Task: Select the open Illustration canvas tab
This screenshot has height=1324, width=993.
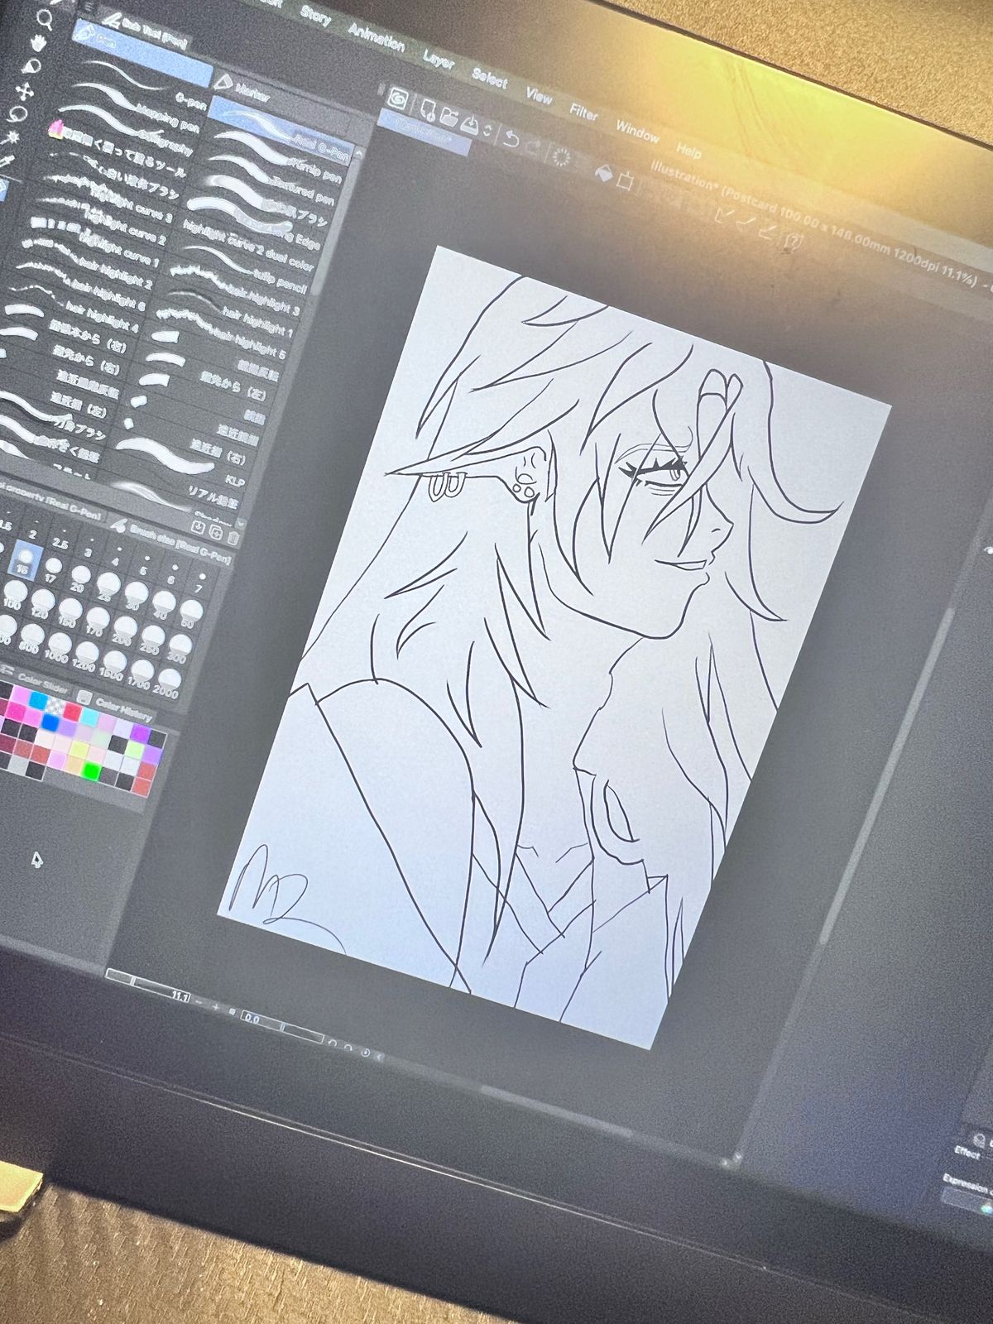Action: 424,133
